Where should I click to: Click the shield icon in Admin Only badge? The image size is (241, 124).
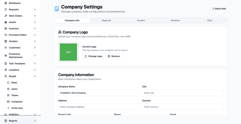213,9
